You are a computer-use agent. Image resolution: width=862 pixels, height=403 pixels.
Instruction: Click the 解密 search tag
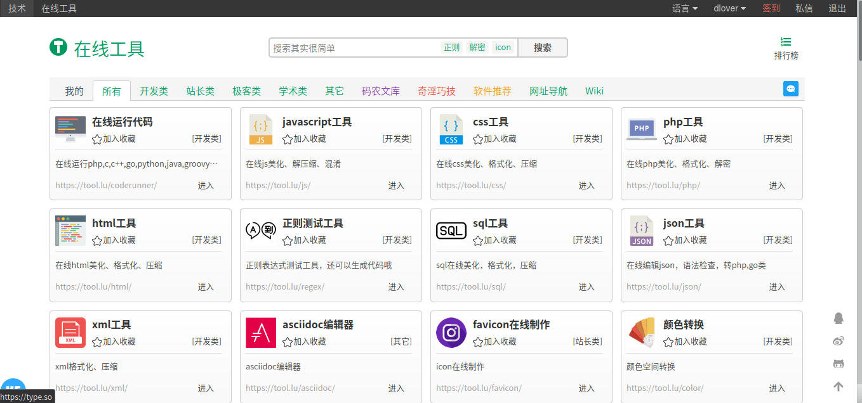(477, 48)
